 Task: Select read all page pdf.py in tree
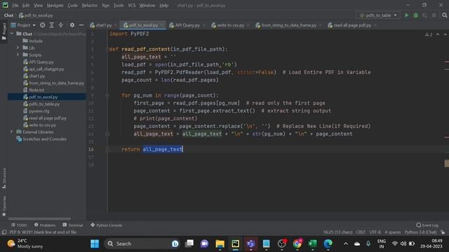[45, 118]
